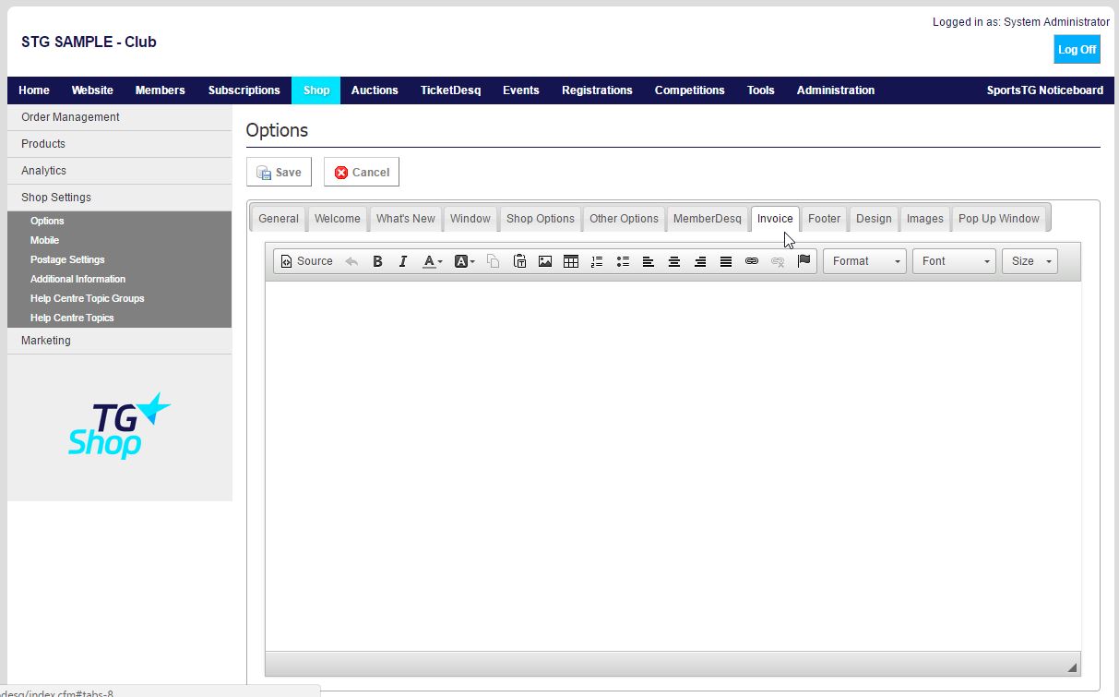Click the anchor flag icon
Screen dimensions: 1119x697
[804, 261]
